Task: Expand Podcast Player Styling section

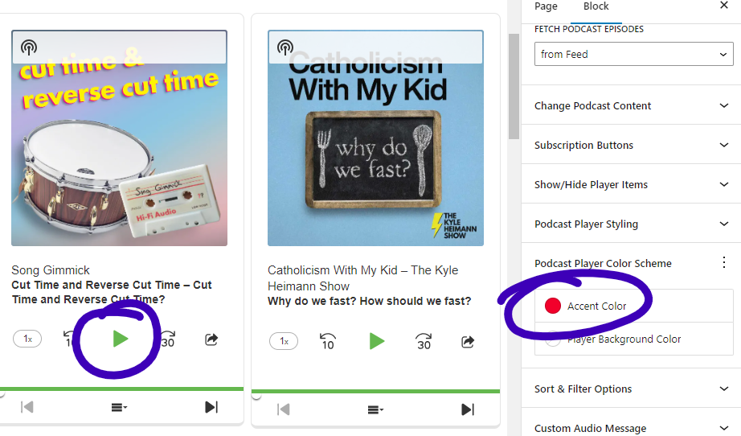Action: [x=631, y=224]
